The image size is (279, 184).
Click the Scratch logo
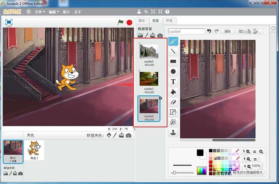click(12, 12)
